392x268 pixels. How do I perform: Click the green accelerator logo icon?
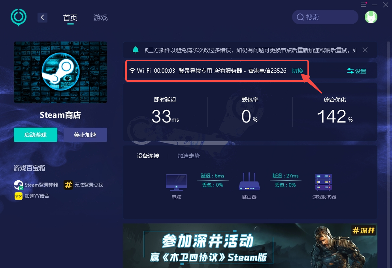coord(19,17)
